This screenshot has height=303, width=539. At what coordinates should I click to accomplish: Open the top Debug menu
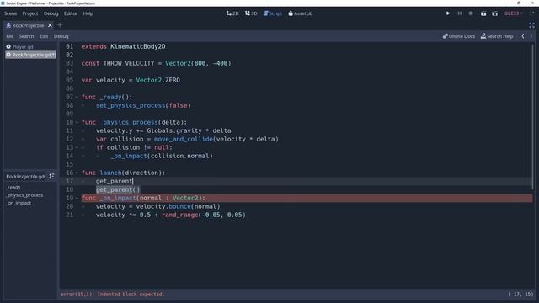[x=51, y=13]
